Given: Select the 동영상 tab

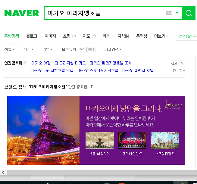Looking at the screenshot, I should tap(142, 36).
